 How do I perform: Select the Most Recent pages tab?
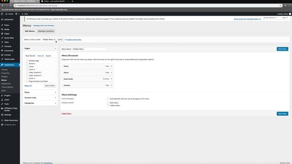pyautogui.click(x=31, y=56)
